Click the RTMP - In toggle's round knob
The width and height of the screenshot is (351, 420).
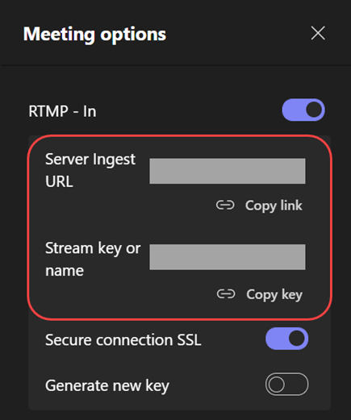click(314, 110)
